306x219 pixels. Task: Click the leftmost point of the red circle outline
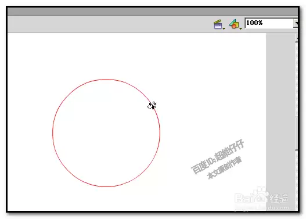53,133
